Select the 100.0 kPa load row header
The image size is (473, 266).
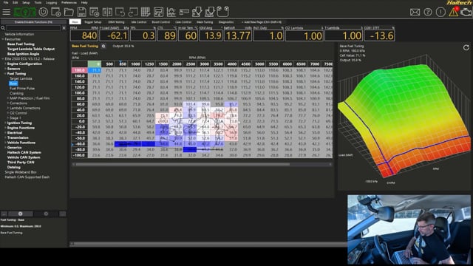click(x=80, y=93)
